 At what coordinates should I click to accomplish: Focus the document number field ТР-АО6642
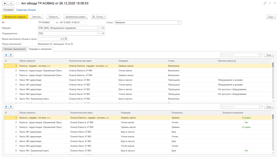46,22
